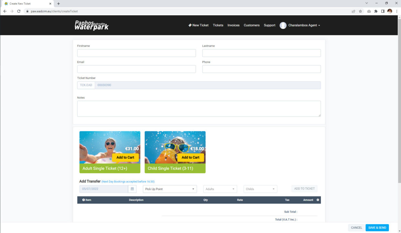Open the Support page
The image size is (401, 233).
tap(269, 25)
